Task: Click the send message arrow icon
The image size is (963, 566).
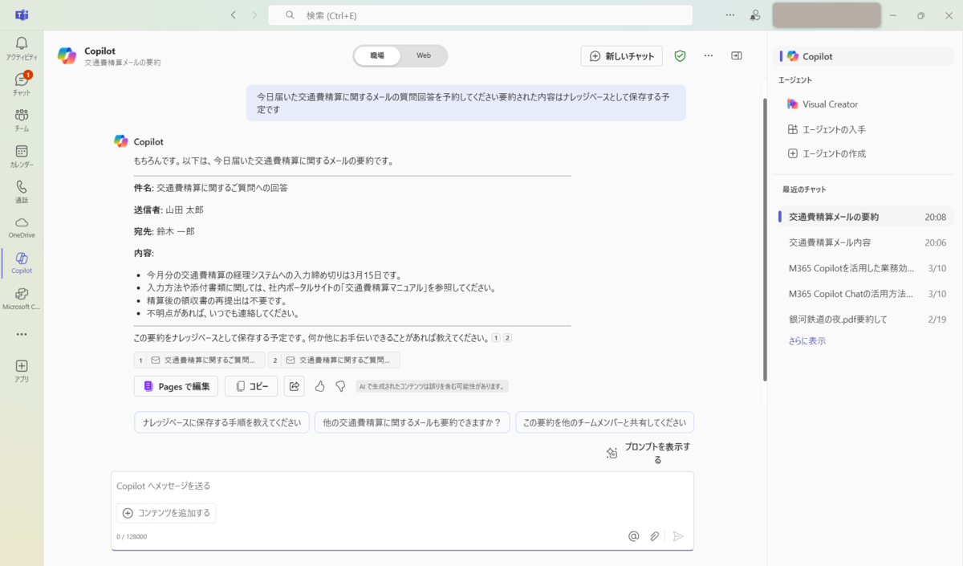Action: pyautogui.click(x=678, y=536)
